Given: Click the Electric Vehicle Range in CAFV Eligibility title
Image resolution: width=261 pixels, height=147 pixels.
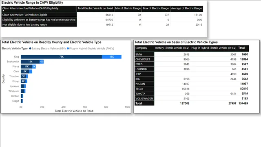Looking at the screenshot, I should [32, 3].
